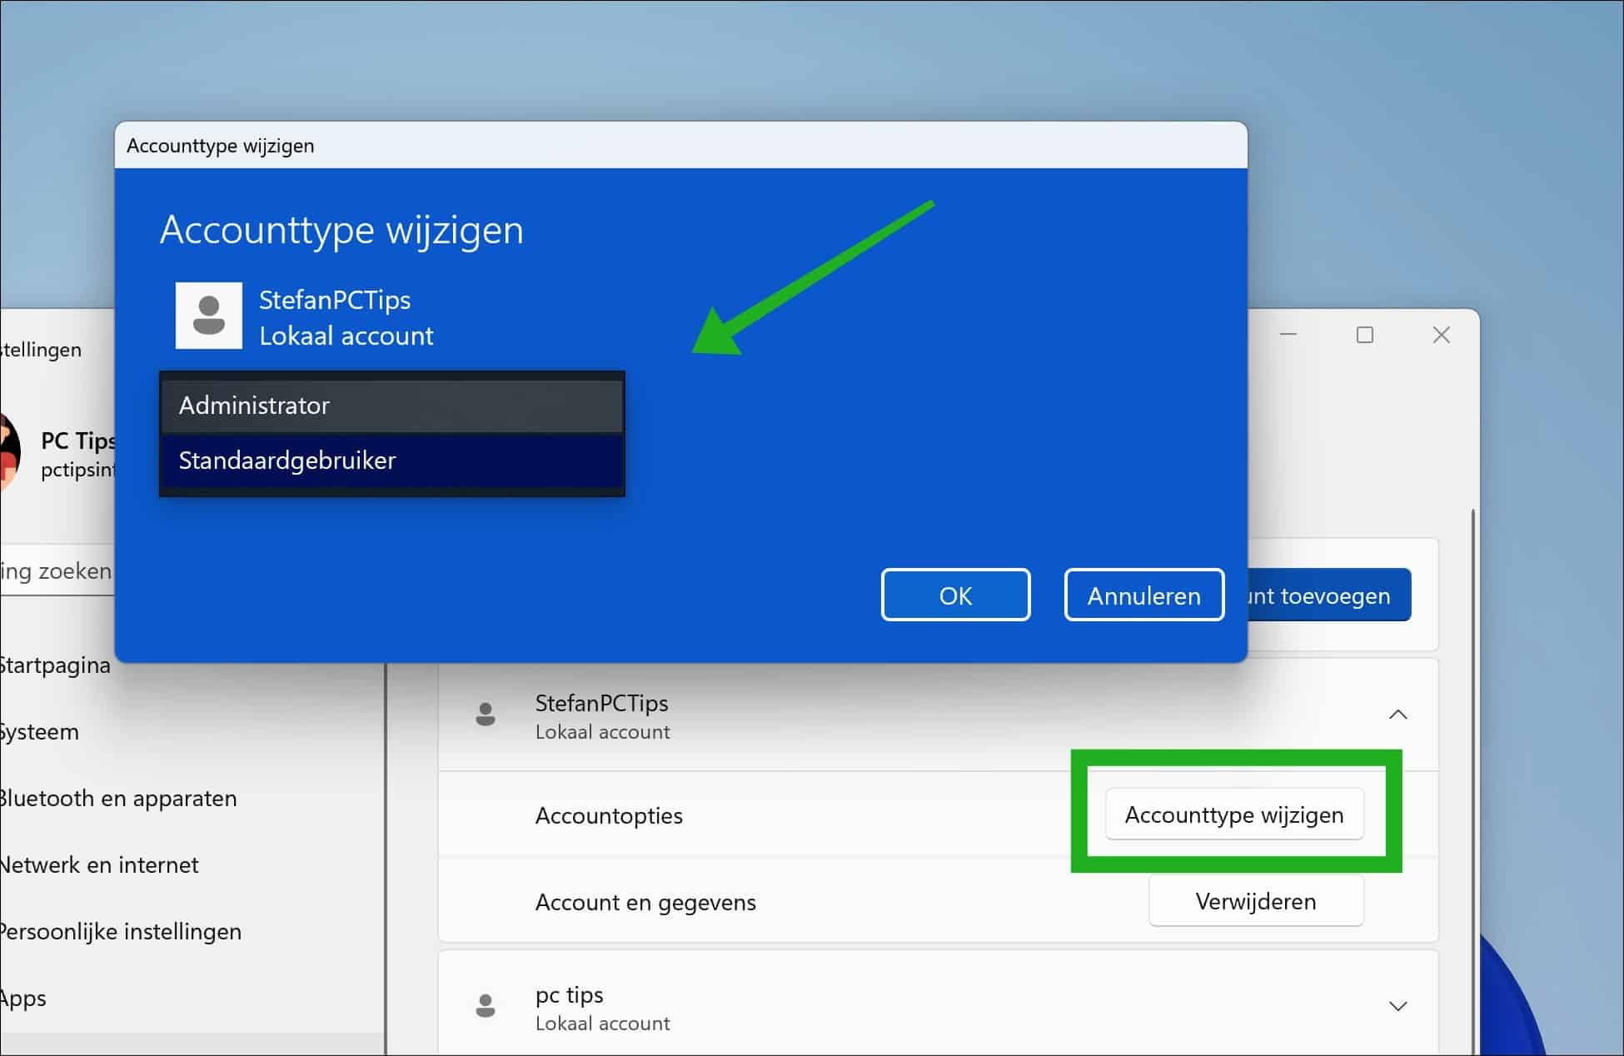Image resolution: width=1624 pixels, height=1056 pixels.
Task: Click the instelling zoeken search field
Action: [54, 570]
